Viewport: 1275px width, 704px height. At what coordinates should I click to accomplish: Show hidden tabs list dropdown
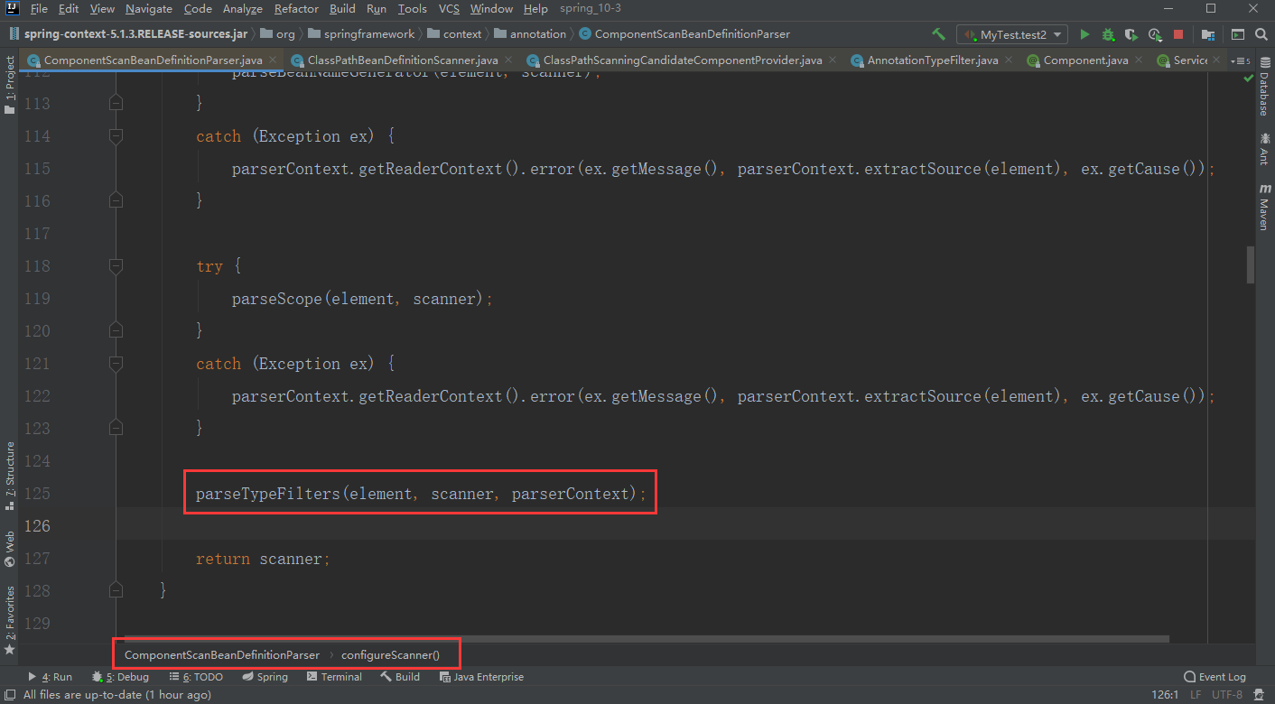pyautogui.click(x=1242, y=60)
